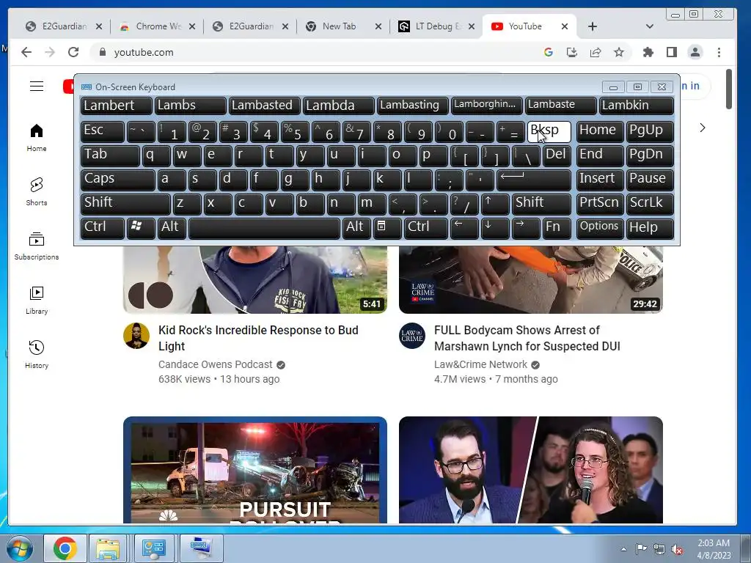The image size is (751, 563).
Task: Open Candace Owens Podcast channel link
Action: pyautogui.click(x=216, y=364)
